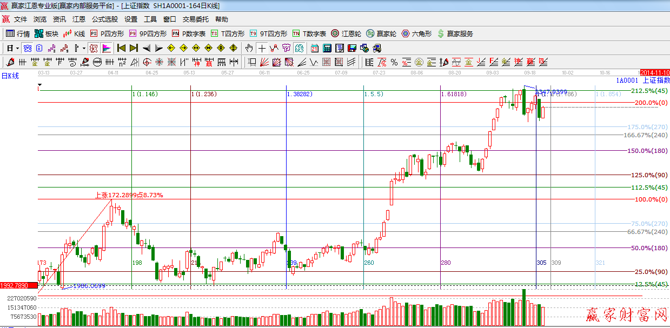Click the calendar icon showing 21
670x328 pixels.
click(x=314, y=48)
